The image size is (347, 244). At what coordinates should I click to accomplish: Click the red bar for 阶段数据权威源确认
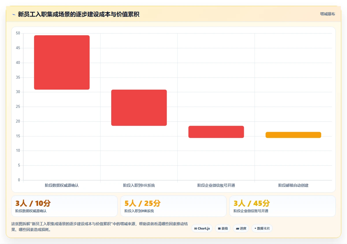pyautogui.click(x=62, y=62)
